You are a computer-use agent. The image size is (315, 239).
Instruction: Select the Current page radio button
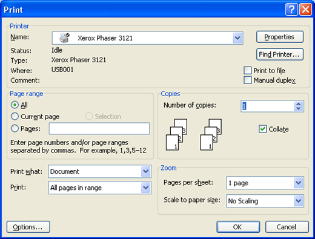[x=15, y=116]
